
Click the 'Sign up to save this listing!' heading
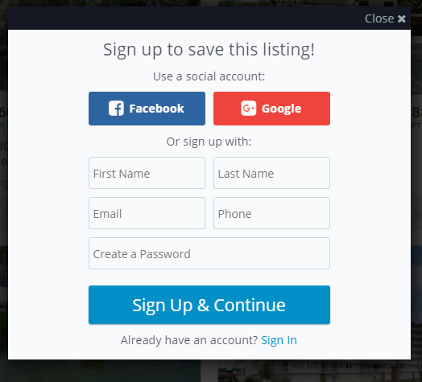click(x=209, y=50)
